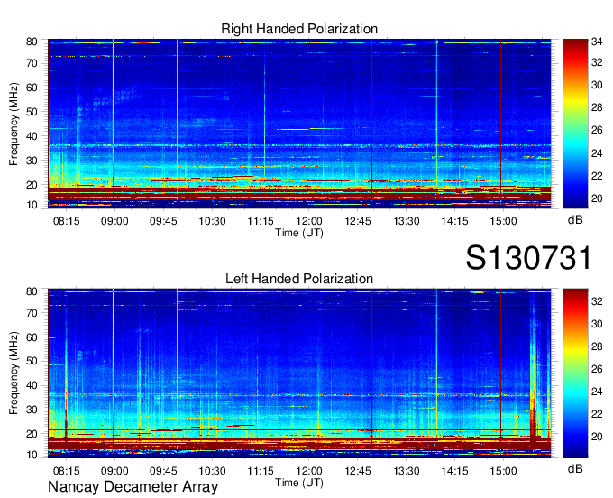The image size is (613, 498).
Task: Click the 15:00 time tick on the top plot
Action: (503, 221)
